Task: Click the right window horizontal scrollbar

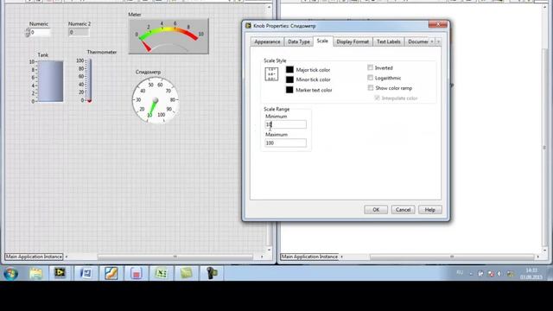Action: pos(452,257)
